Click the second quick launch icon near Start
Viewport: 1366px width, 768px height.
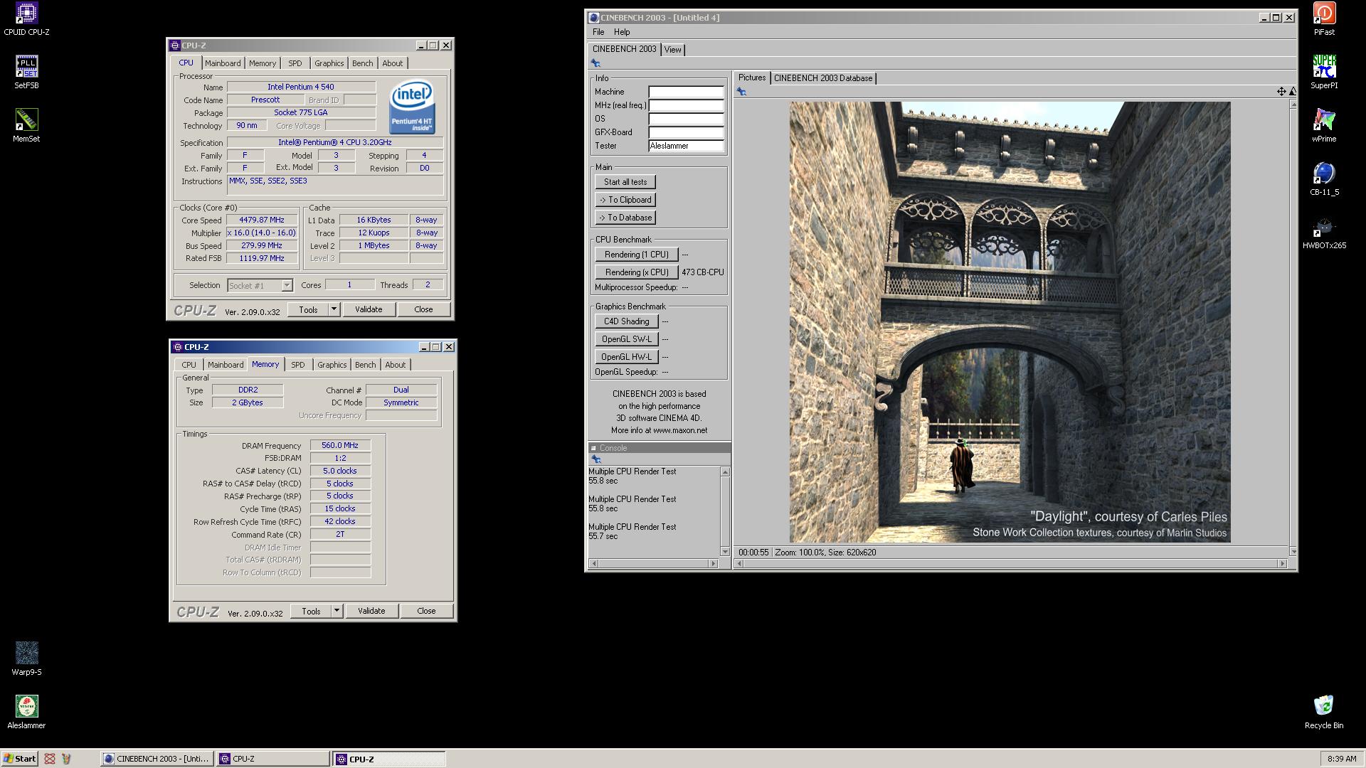[66, 759]
